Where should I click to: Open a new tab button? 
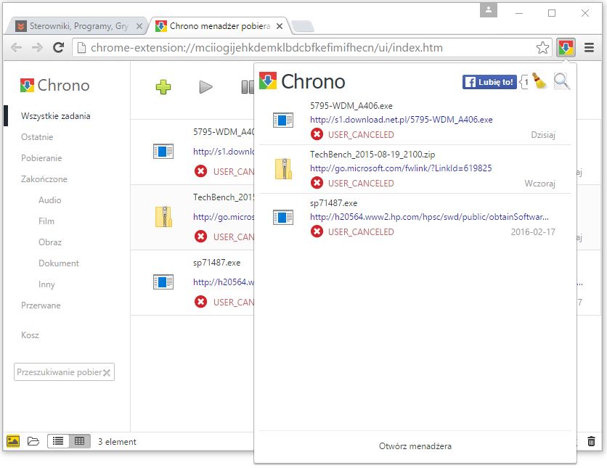pos(302,26)
